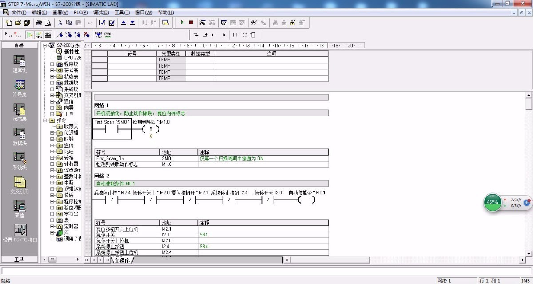Click the Copy toolbar icon

[x=69, y=23]
